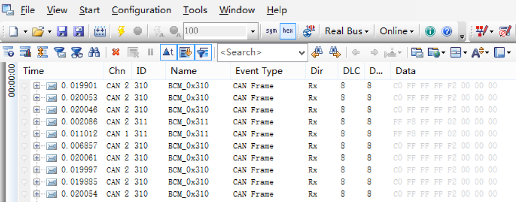Image resolution: width=516 pixels, height=203 pixels.
Task: Click the Search combo box field
Action: pyautogui.click(x=263, y=52)
